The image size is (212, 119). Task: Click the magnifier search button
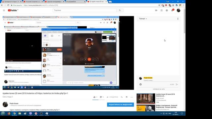coord(120,10)
